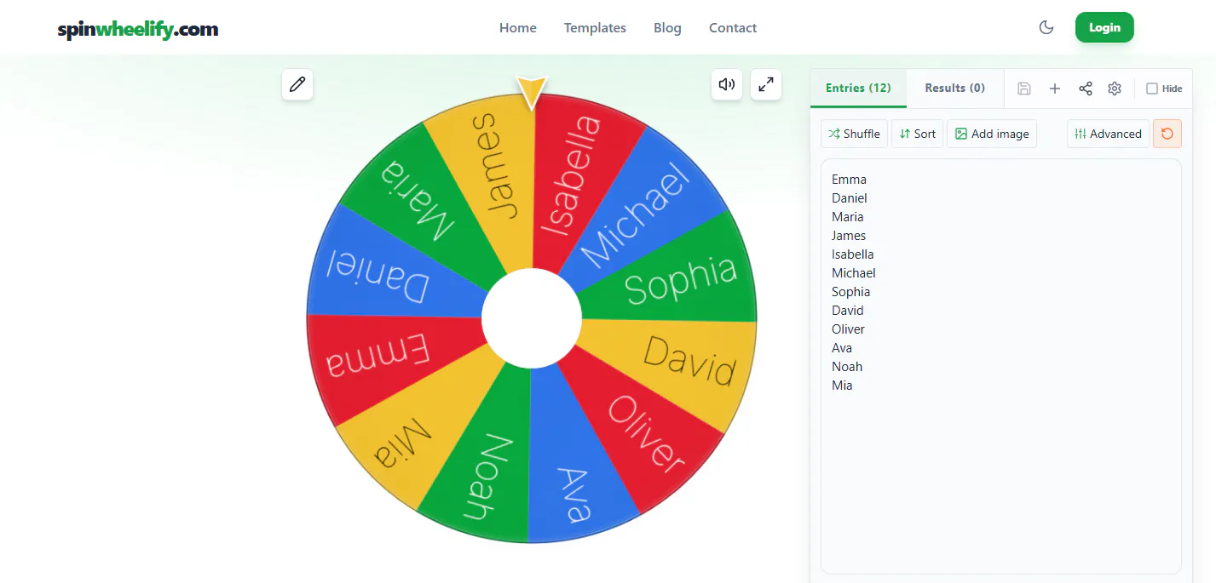Open fullscreen mode with expand arrows icon

766,84
